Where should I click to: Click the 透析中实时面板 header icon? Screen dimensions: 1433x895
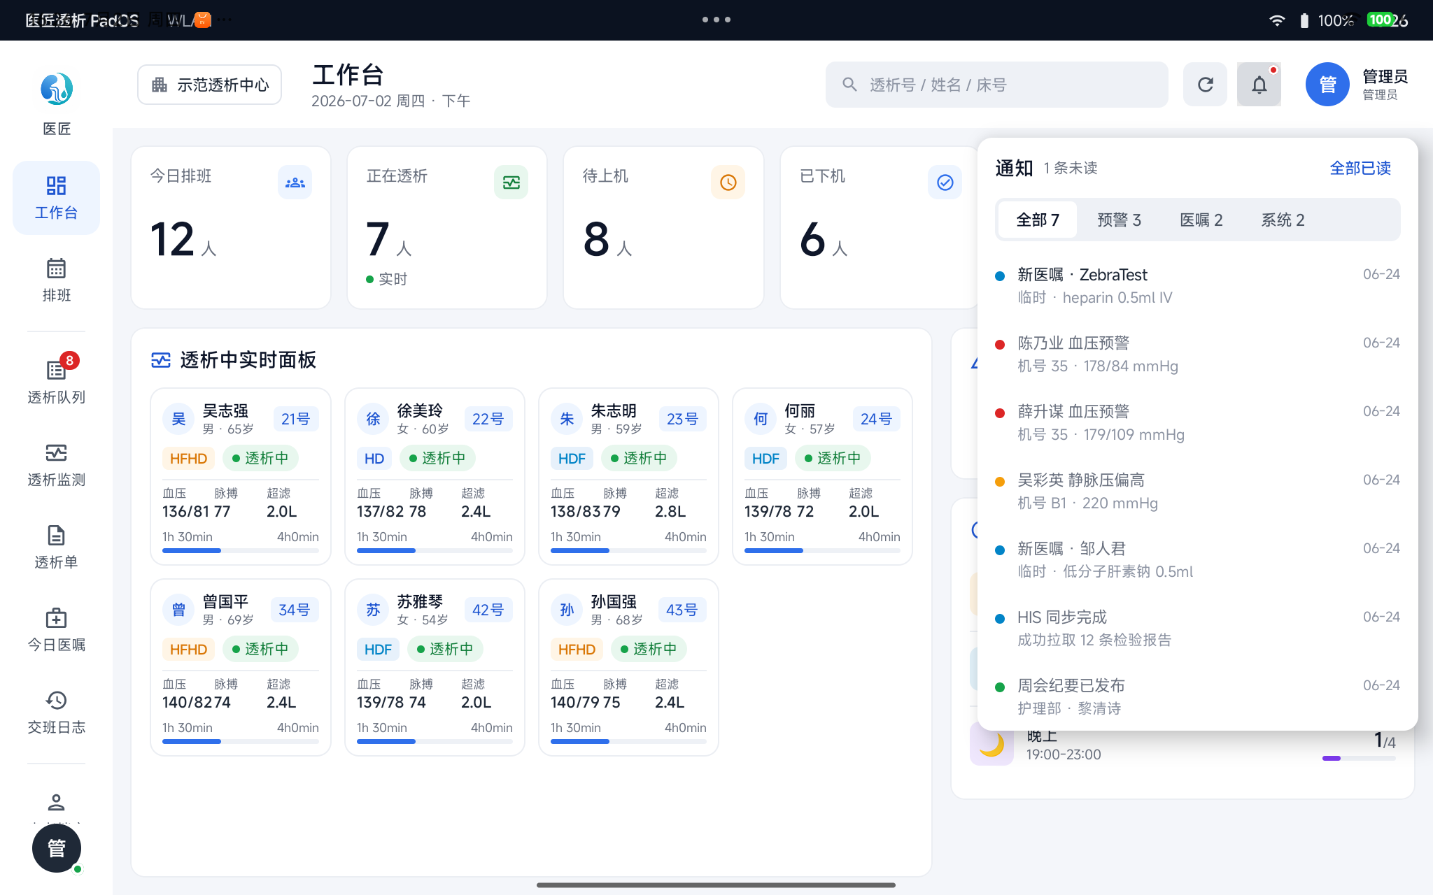pyautogui.click(x=161, y=360)
